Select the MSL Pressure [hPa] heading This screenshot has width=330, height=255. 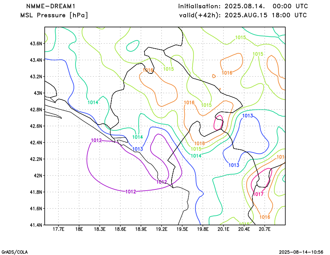point(54,15)
